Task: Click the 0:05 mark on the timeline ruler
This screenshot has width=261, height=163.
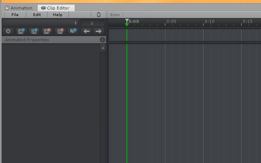Action: [x=171, y=21]
